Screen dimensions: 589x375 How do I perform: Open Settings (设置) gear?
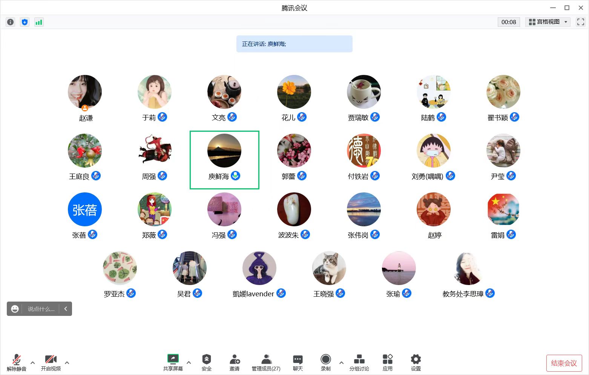pos(416,362)
